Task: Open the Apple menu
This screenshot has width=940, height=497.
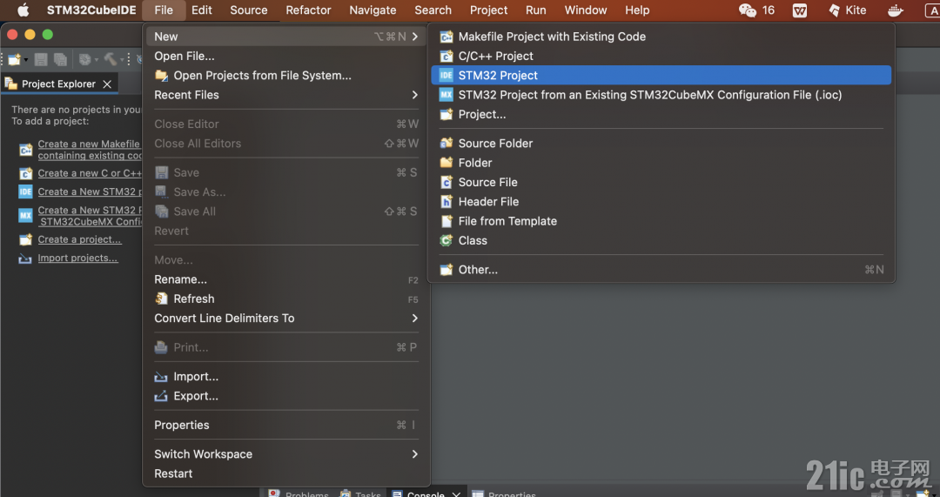Action: pos(23,10)
